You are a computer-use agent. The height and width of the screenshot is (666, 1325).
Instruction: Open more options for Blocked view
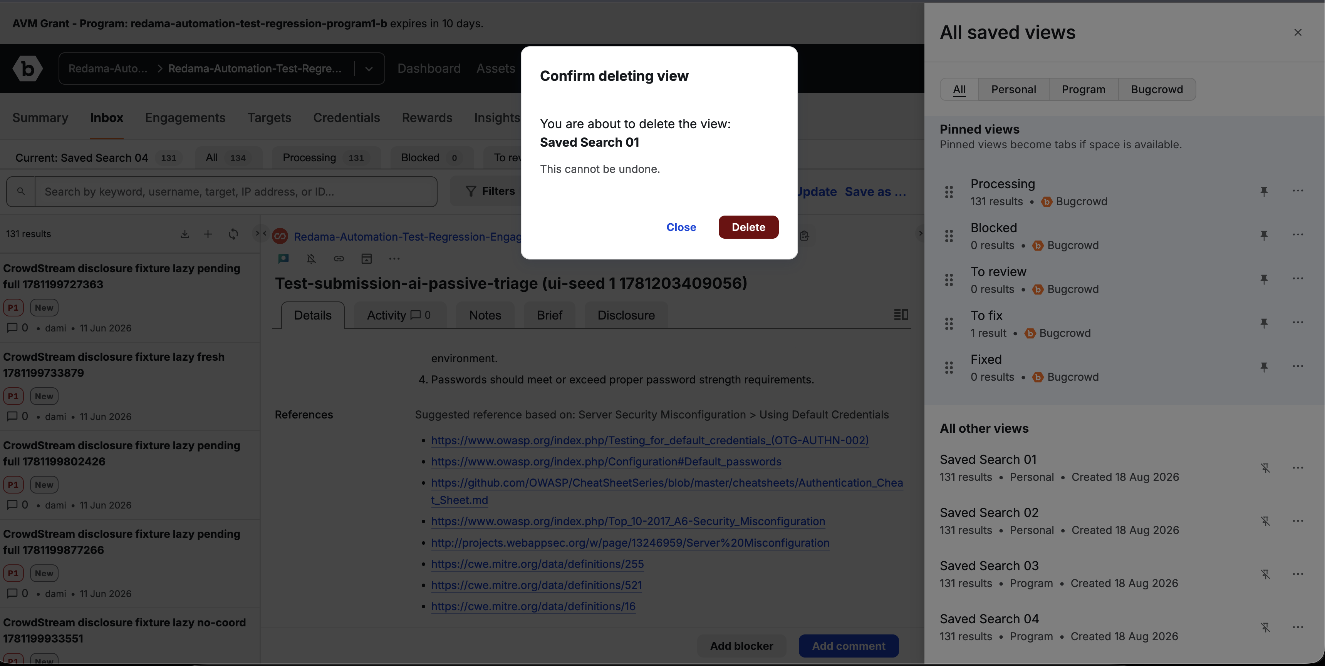pyautogui.click(x=1298, y=234)
